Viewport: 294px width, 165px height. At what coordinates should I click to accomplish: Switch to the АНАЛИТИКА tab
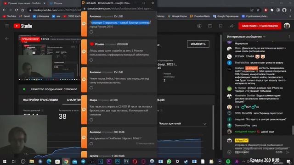point(74,100)
